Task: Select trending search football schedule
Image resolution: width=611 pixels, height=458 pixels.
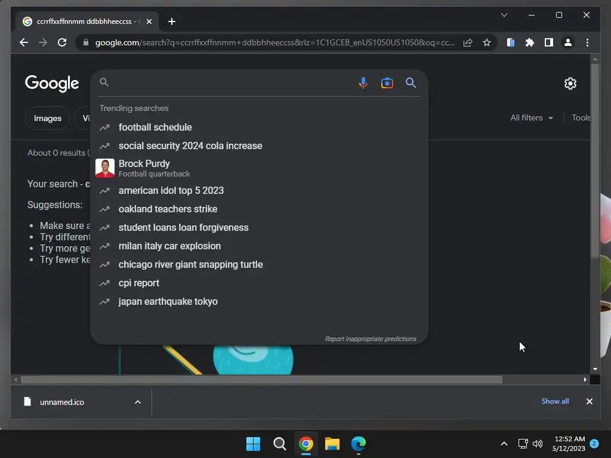Action: point(259,128)
